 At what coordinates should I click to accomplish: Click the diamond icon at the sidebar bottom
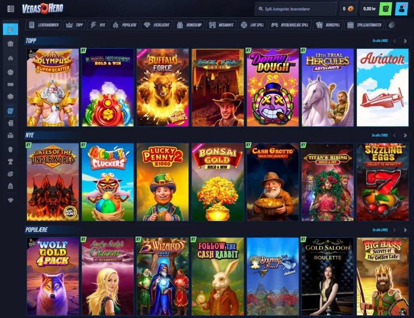pyautogui.click(x=11, y=200)
